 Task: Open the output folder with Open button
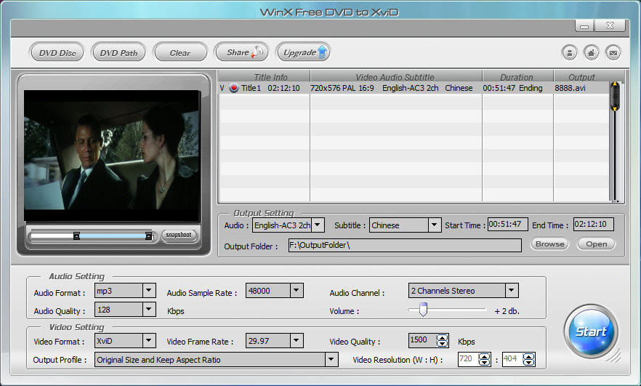[x=596, y=244]
